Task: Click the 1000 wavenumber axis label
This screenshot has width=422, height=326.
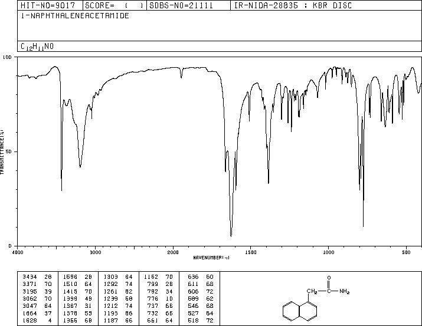Action: (328, 252)
